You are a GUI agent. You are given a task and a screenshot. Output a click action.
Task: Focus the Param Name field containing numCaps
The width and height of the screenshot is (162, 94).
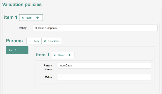click(x=104, y=65)
